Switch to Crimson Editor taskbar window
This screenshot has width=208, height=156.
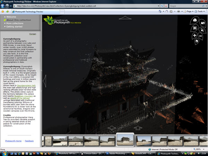point(92,154)
